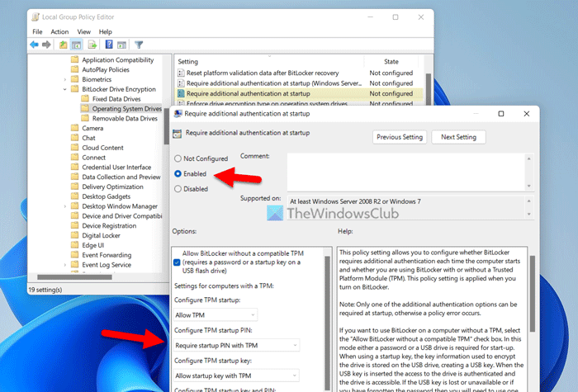Click inside the Comment text box

click(x=406, y=172)
